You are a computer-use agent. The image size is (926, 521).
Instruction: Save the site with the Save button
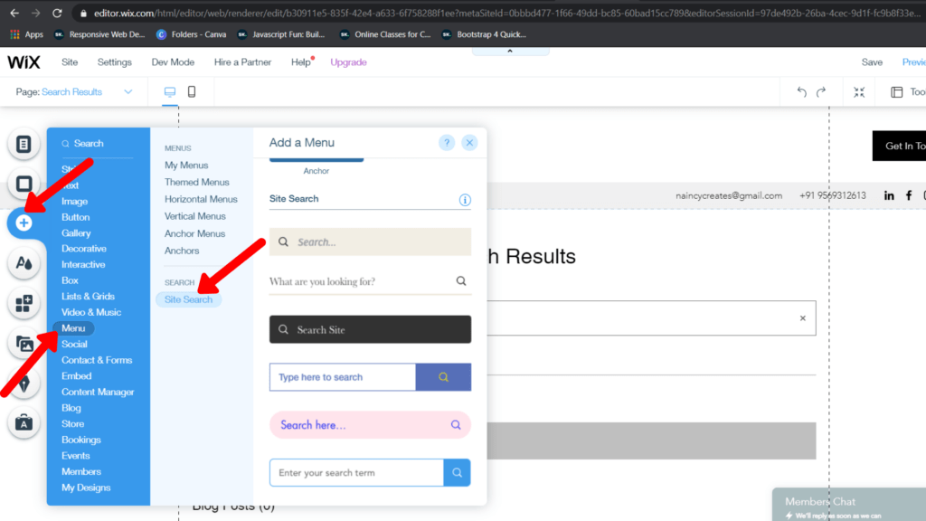pos(871,62)
